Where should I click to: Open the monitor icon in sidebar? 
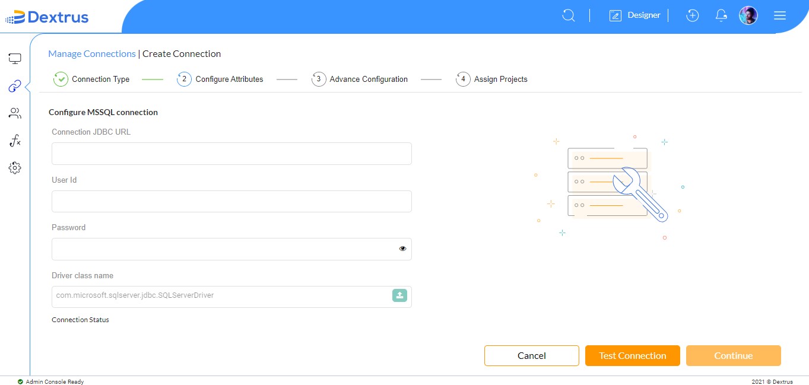15,59
